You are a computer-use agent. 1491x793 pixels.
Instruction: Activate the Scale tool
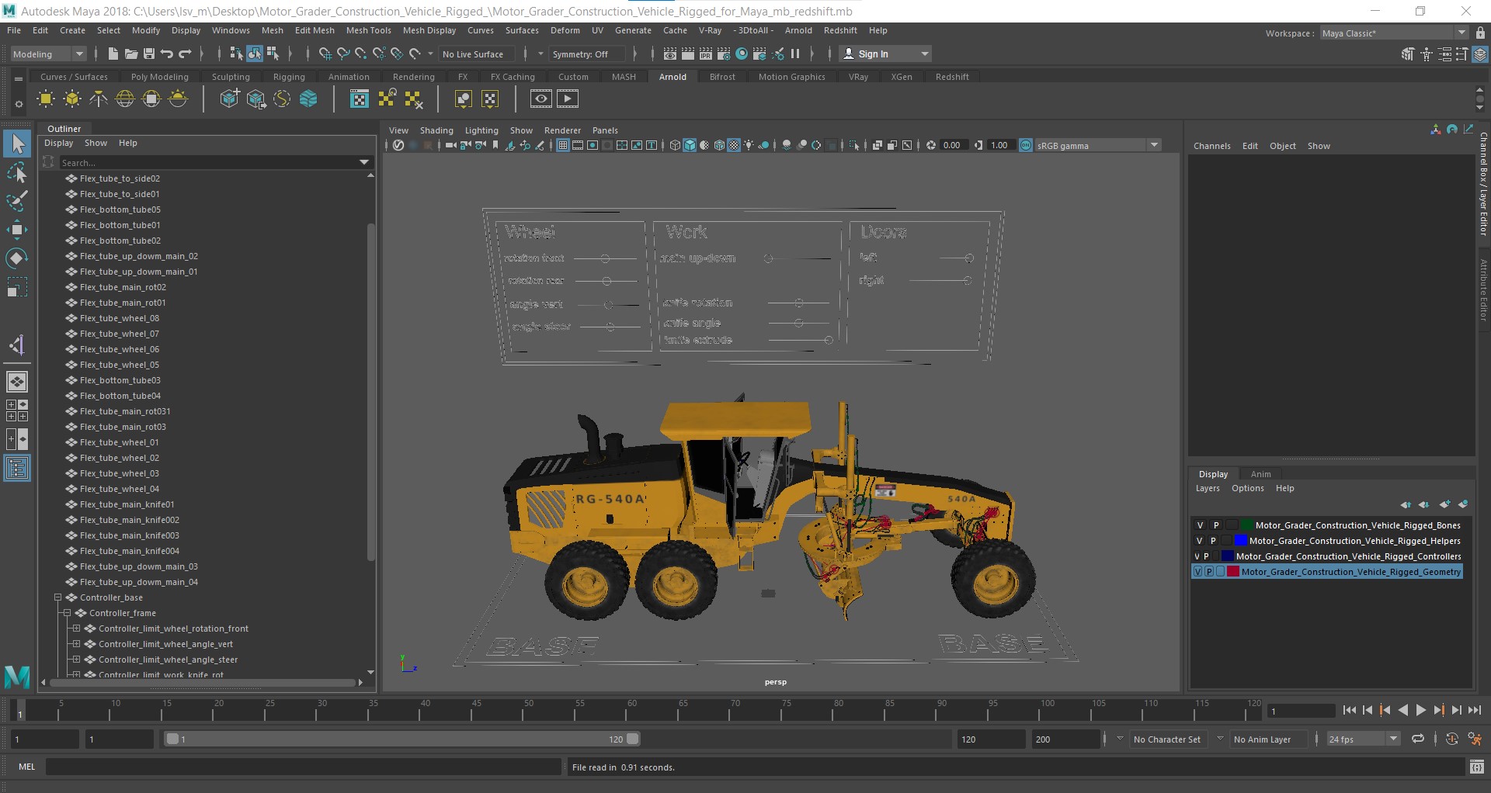17,287
